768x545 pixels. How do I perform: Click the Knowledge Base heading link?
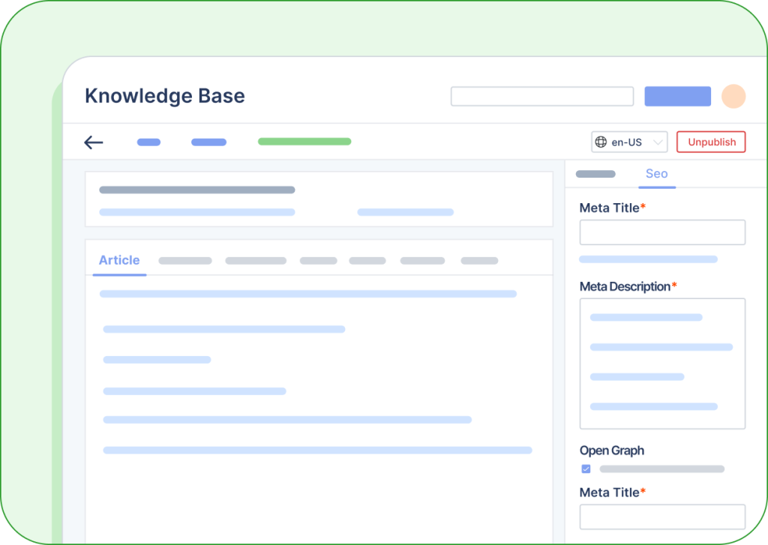[164, 96]
